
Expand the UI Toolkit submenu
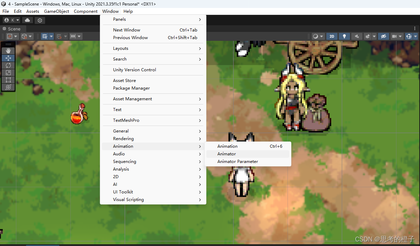(153, 192)
